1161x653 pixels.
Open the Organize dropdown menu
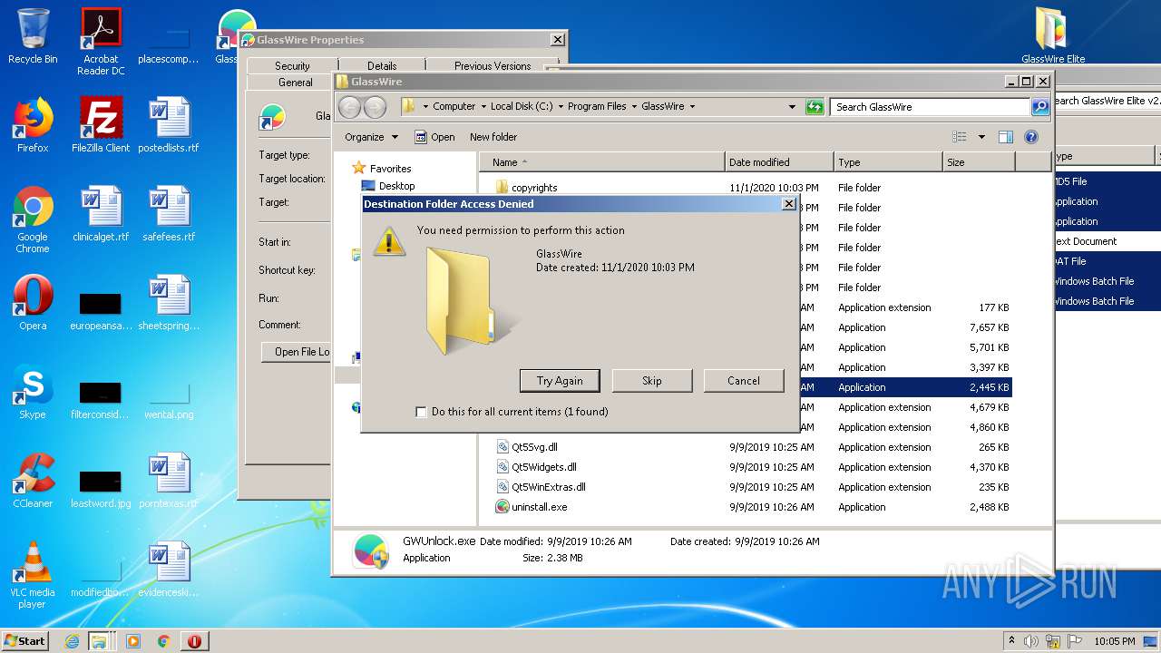pyautogui.click(x=372, y=137)
